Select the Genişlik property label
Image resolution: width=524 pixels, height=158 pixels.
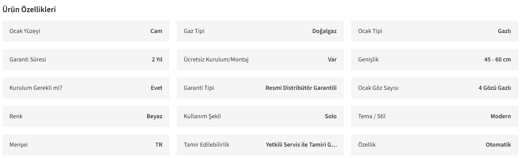coord(368,59)
